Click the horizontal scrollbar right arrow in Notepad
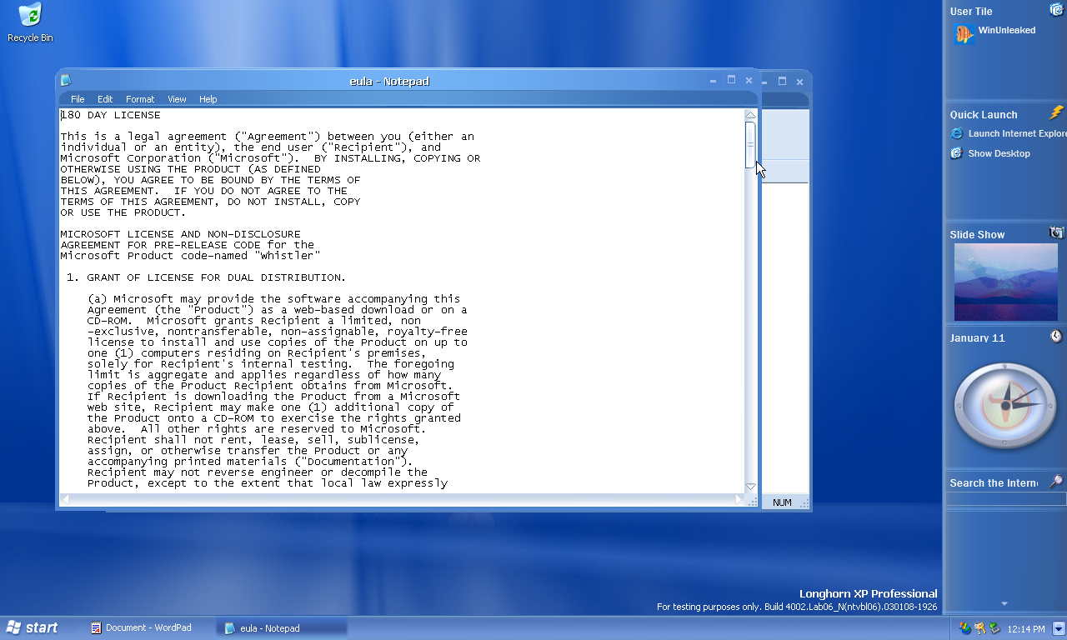Image resolution: width=1067 pixels, height=640 pixels. [739, 500]
